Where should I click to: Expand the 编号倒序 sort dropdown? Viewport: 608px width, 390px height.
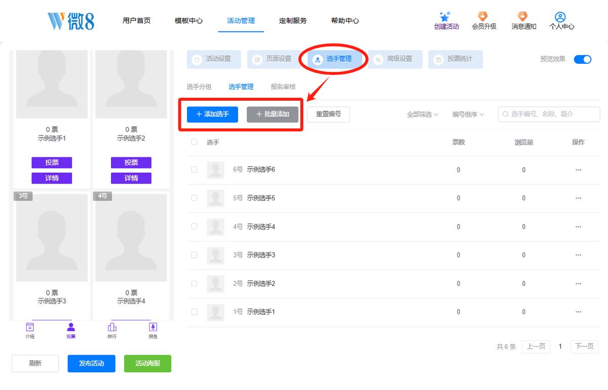pos(468,115)
